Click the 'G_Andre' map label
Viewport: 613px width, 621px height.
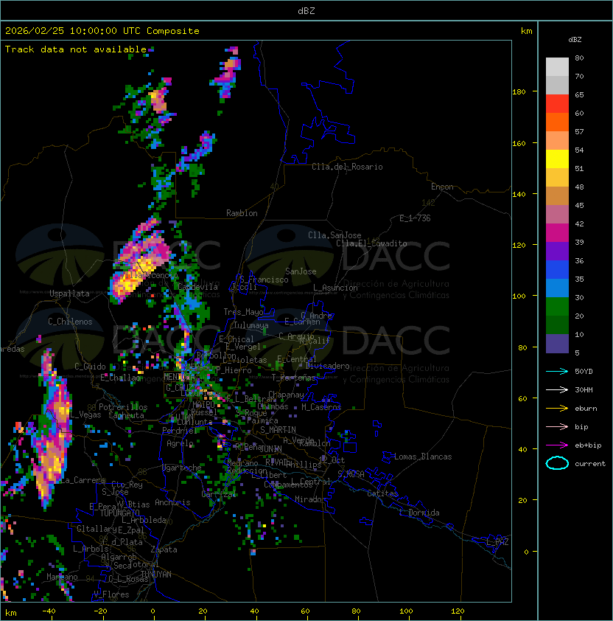click(316, 316)
